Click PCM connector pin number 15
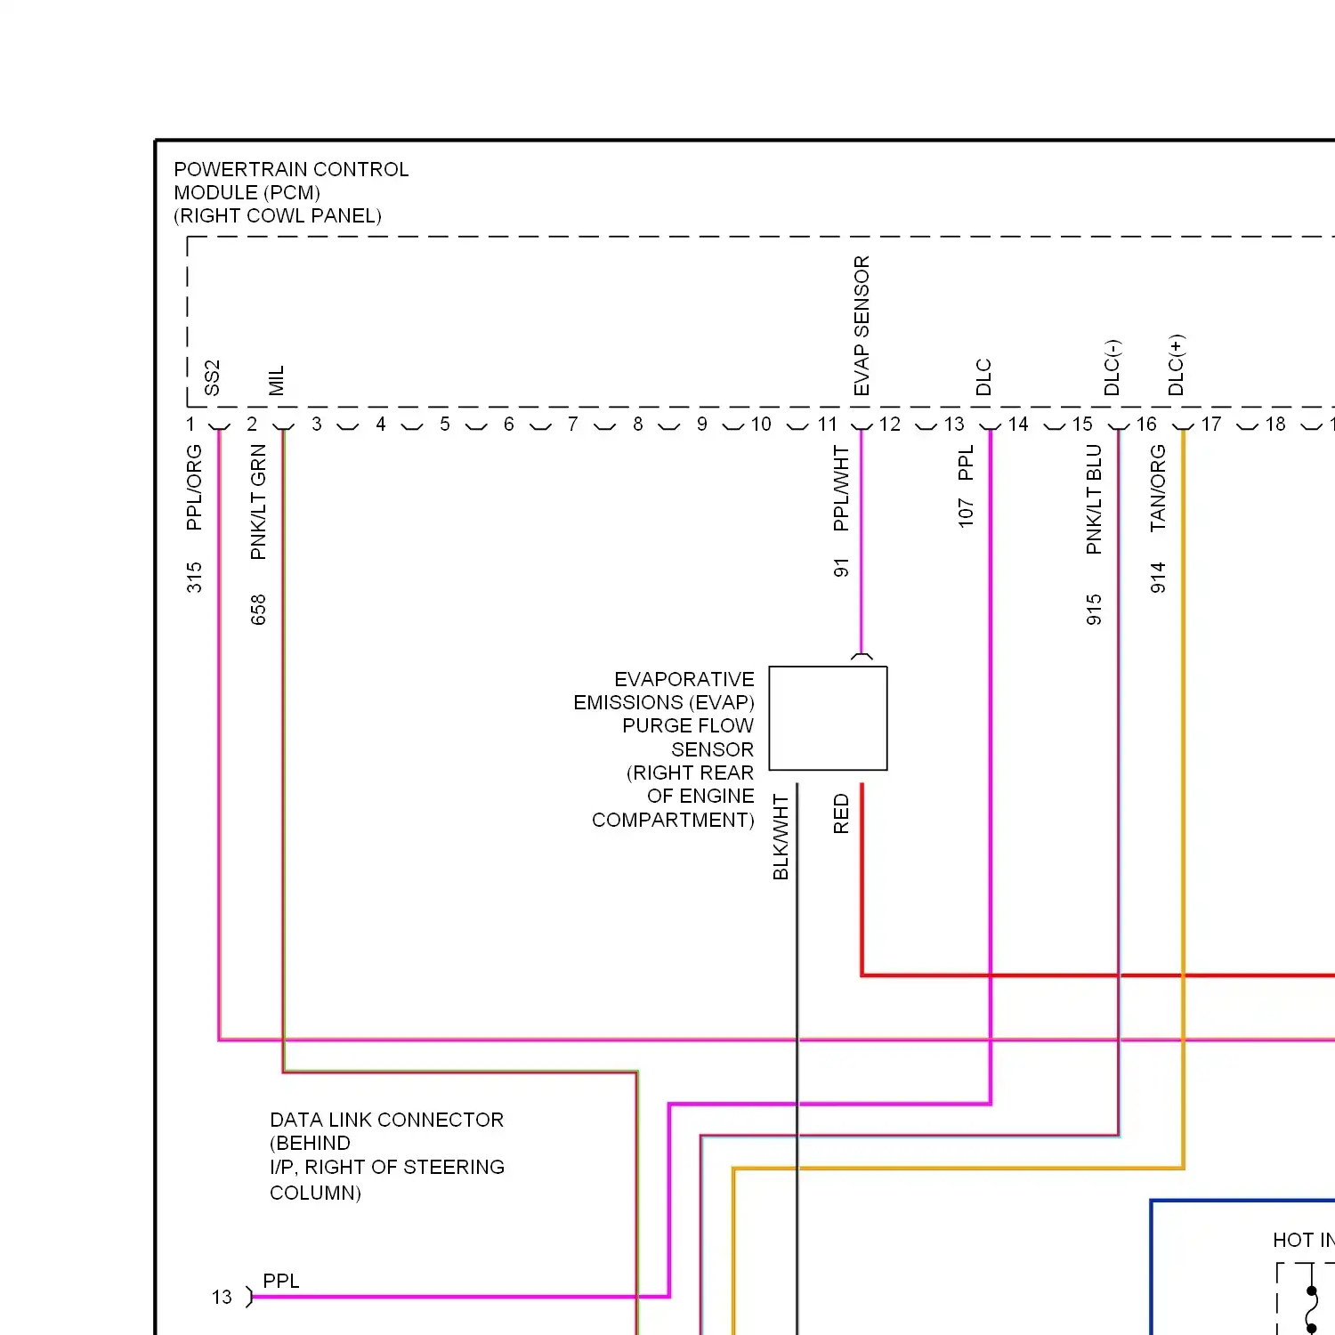This screenshot has height=1335, width=1335. [1082, 425]
